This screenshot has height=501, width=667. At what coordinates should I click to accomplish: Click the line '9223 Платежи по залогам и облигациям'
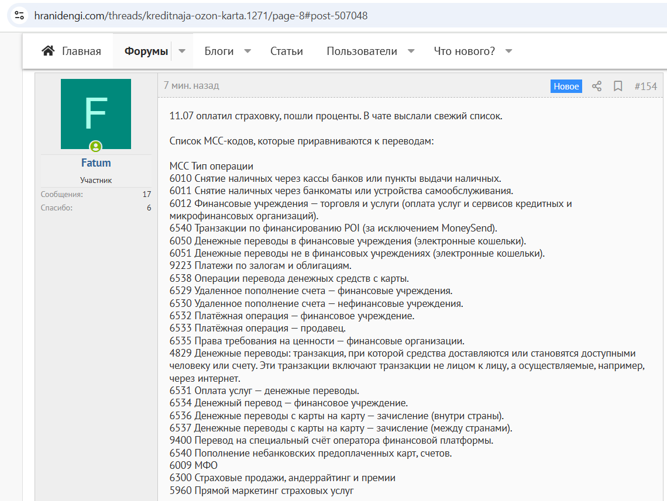pyautogui.click(x=260, y=265)
